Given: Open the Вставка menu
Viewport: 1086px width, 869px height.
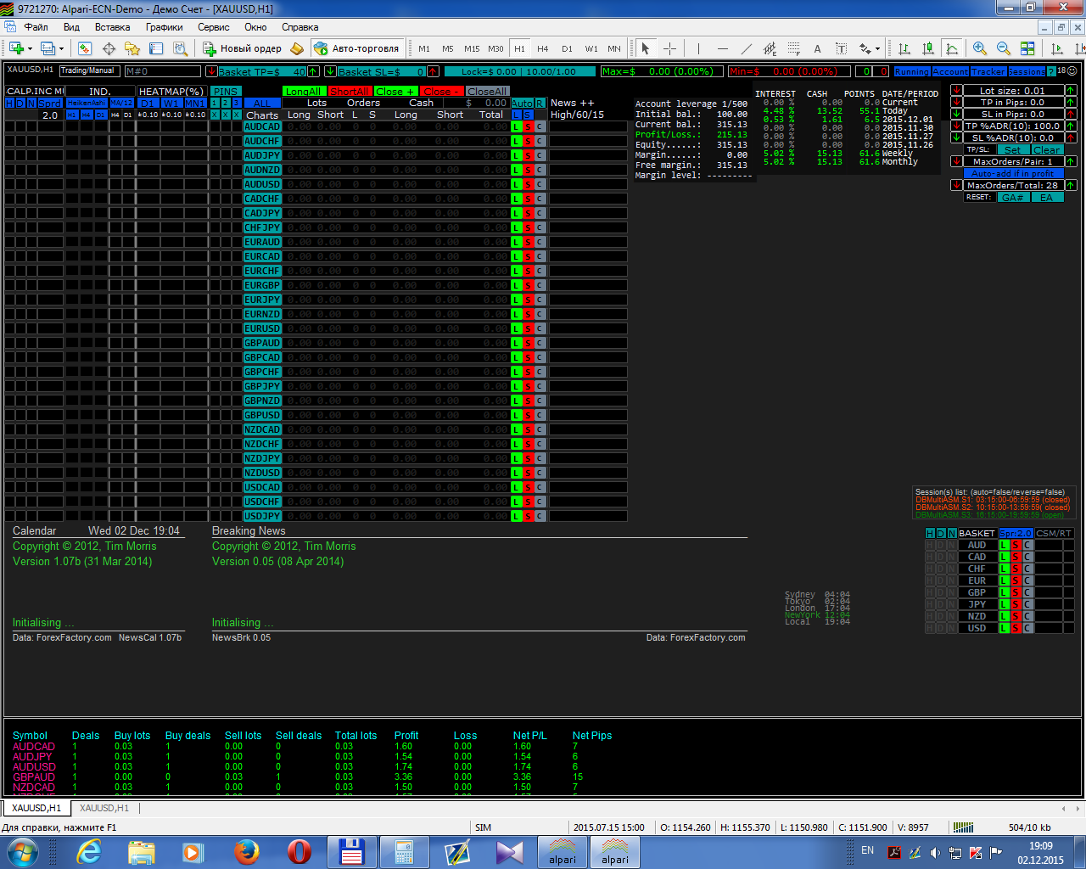Looking at the screenshot, I should click(x=112, y=27).
